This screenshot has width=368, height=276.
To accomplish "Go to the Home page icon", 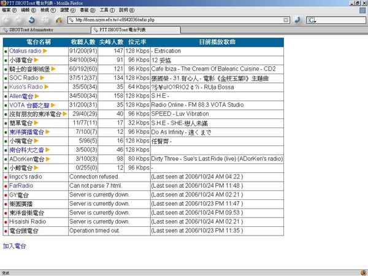I will coord(59,20).
